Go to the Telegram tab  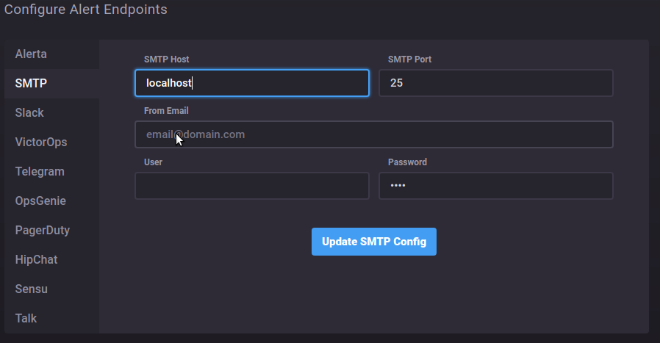[x=40, y=172]
